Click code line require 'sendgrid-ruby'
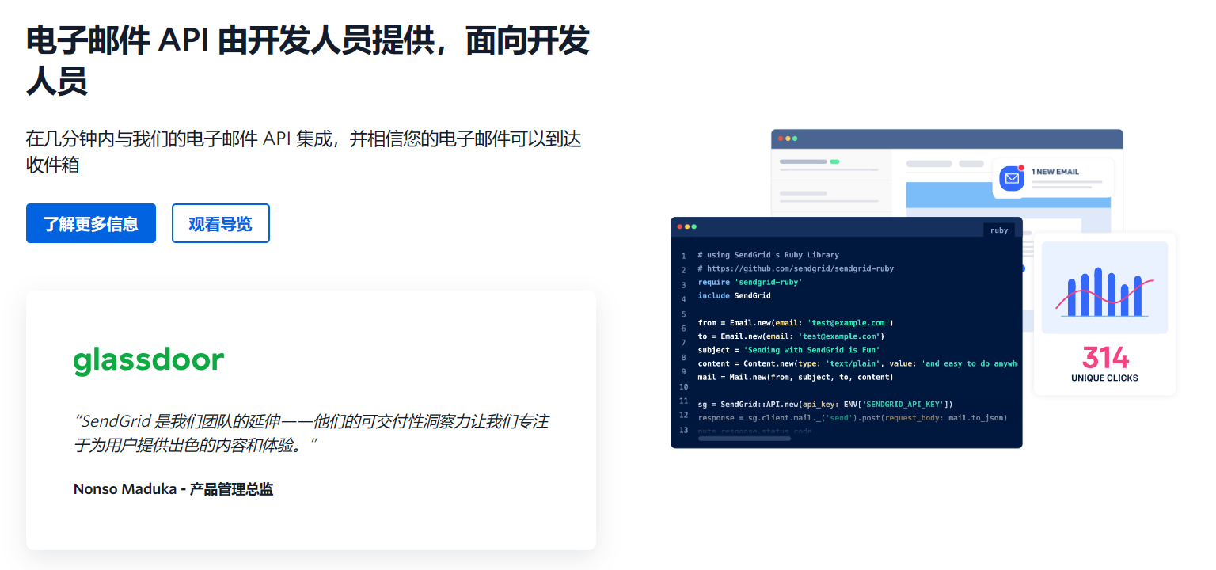 (750, 282)
